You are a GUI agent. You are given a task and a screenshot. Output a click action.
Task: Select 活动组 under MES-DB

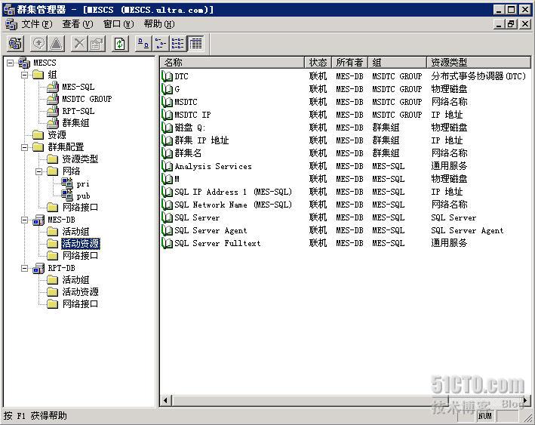pos(75,232)
